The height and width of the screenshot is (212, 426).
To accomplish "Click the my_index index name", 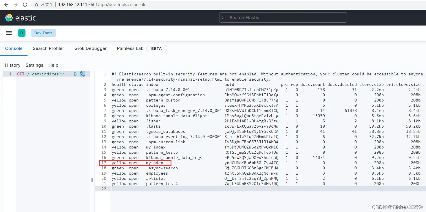I will [156, 147].
